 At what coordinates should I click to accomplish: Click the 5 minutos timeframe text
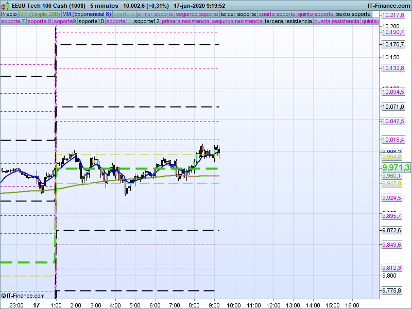click(104, 5)
